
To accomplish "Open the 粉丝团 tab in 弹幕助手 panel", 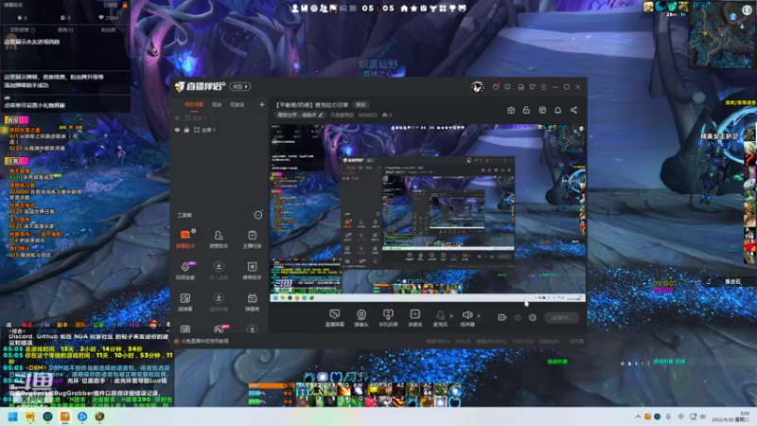I will click(x=108, y=30).
